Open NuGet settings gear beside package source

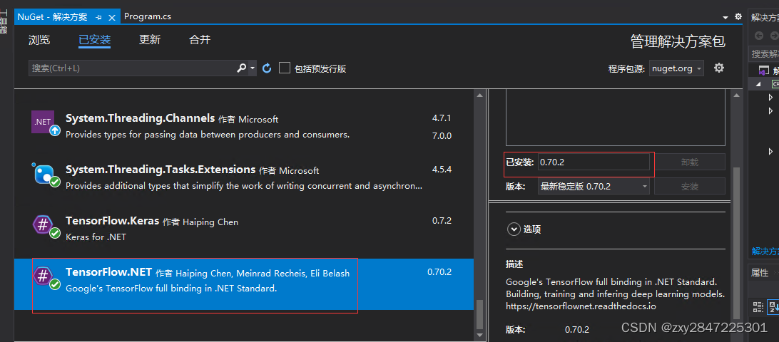pos(719,68)
